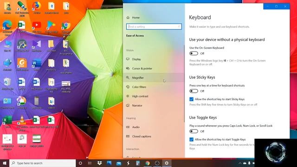Click the Home house icon
The width and height of the screenshot is (297, 167).
[128, 18]
